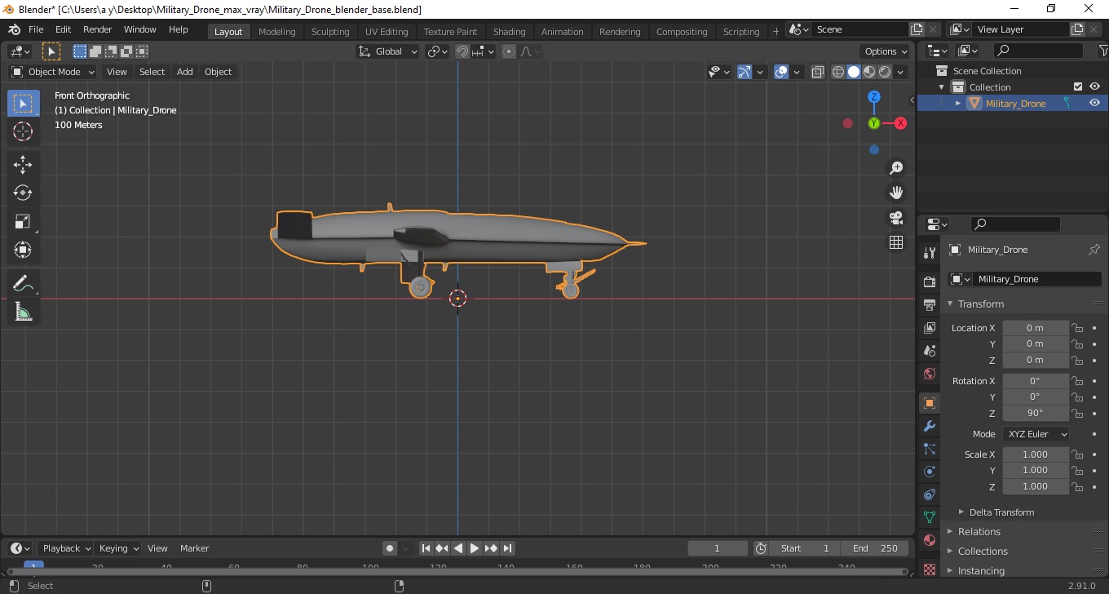Open the Options dropdown

[x=886, y=51]
